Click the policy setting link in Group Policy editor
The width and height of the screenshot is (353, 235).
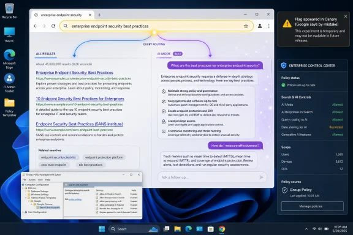75,200
